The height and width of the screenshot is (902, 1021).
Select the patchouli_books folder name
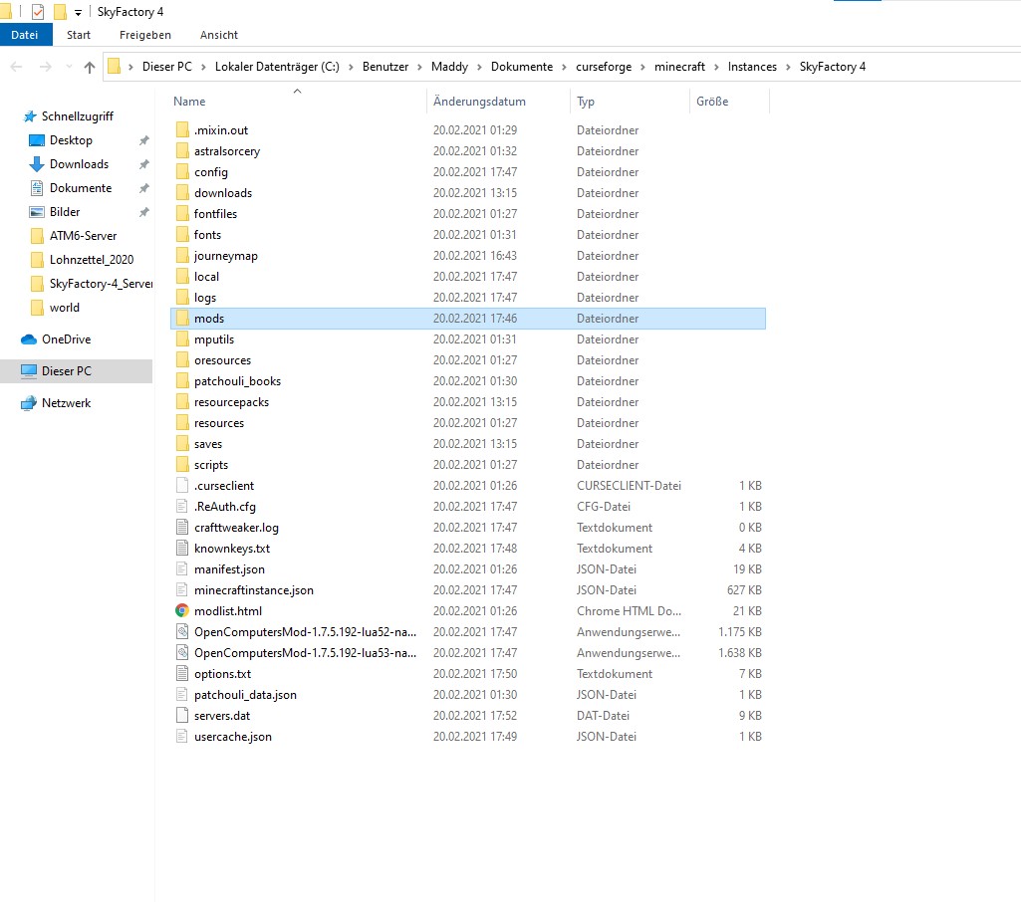(x=237, y=381)
